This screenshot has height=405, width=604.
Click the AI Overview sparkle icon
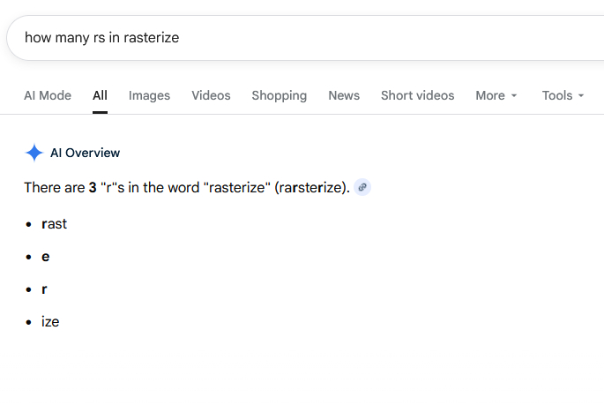[x=34, y=153]
